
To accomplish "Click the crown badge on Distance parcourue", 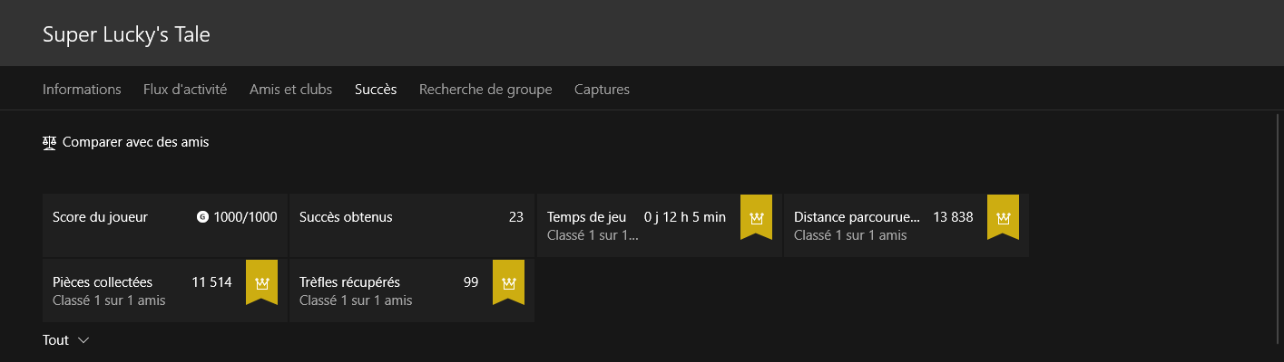I will 1003,217.
